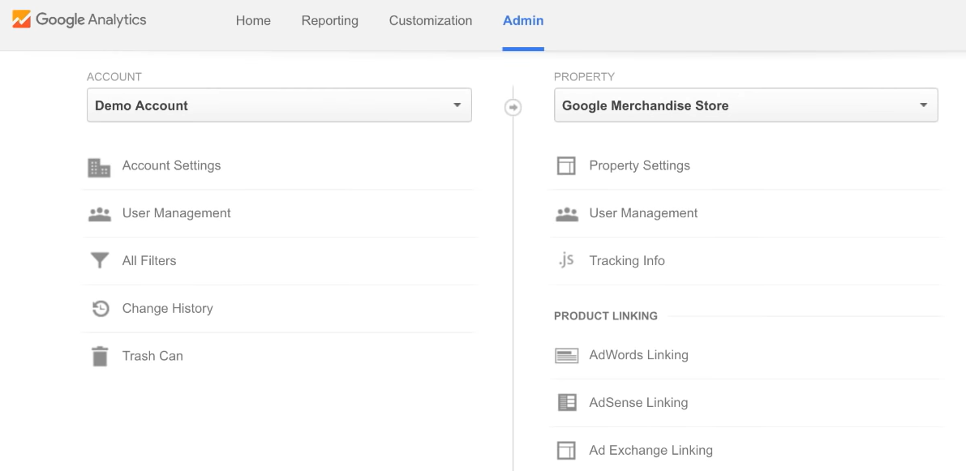Click the Property Settings layout icon

click(x=566, y=165)
